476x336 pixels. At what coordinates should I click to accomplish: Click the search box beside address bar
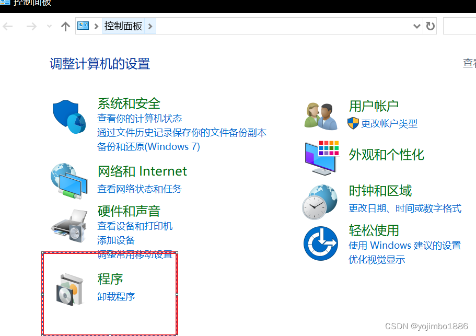460,26
